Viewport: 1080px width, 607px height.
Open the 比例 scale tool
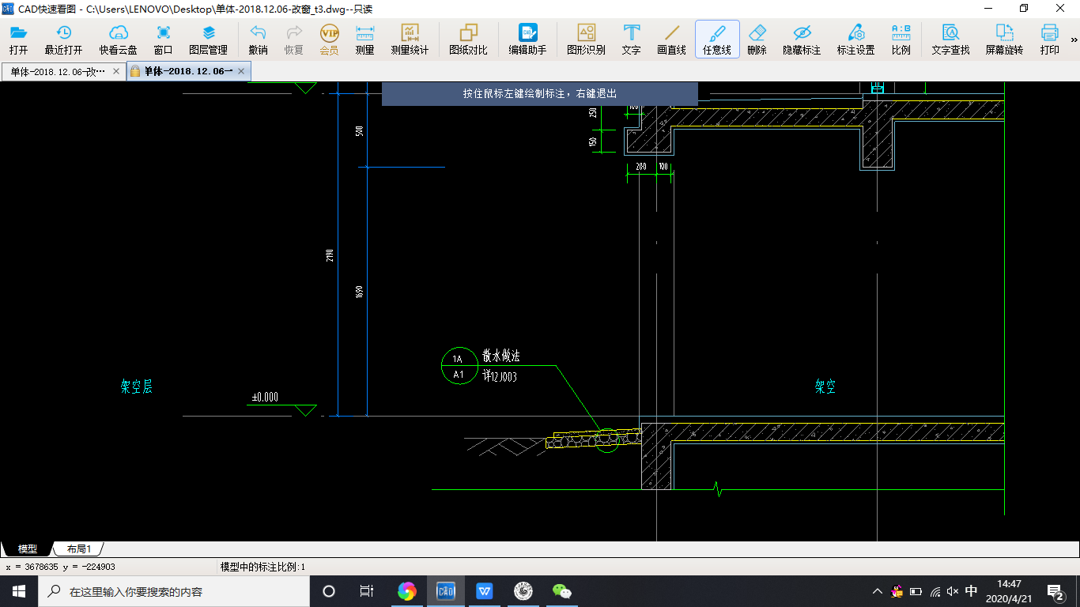[901, 40]
